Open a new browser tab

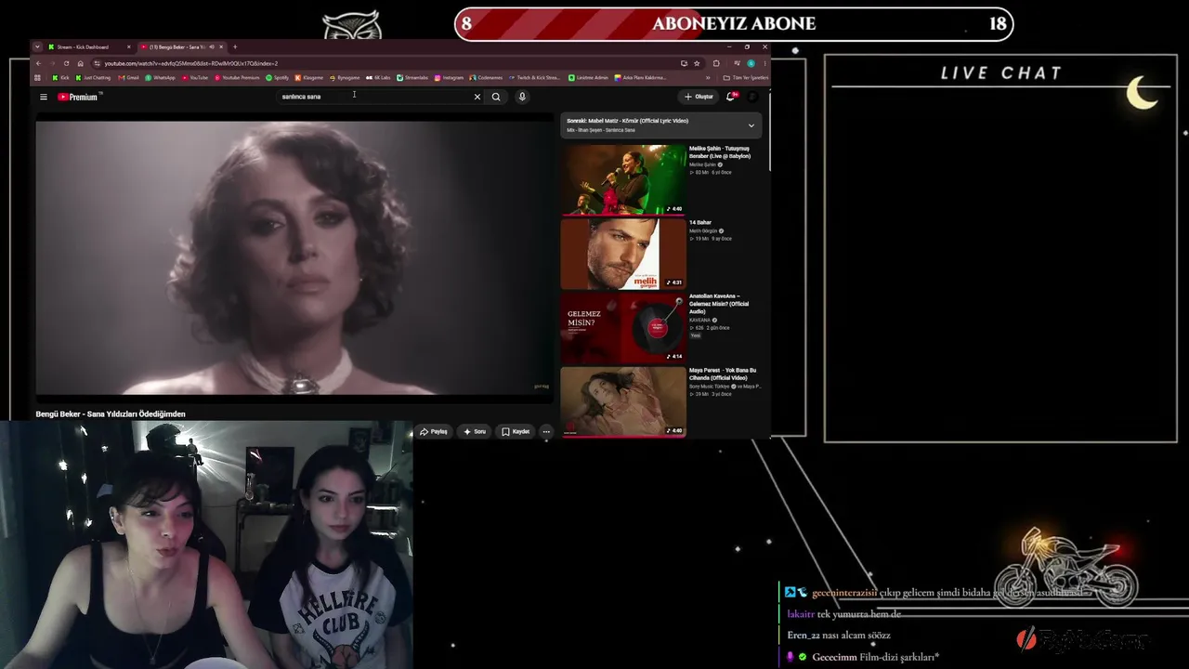[x=235, y=46]
